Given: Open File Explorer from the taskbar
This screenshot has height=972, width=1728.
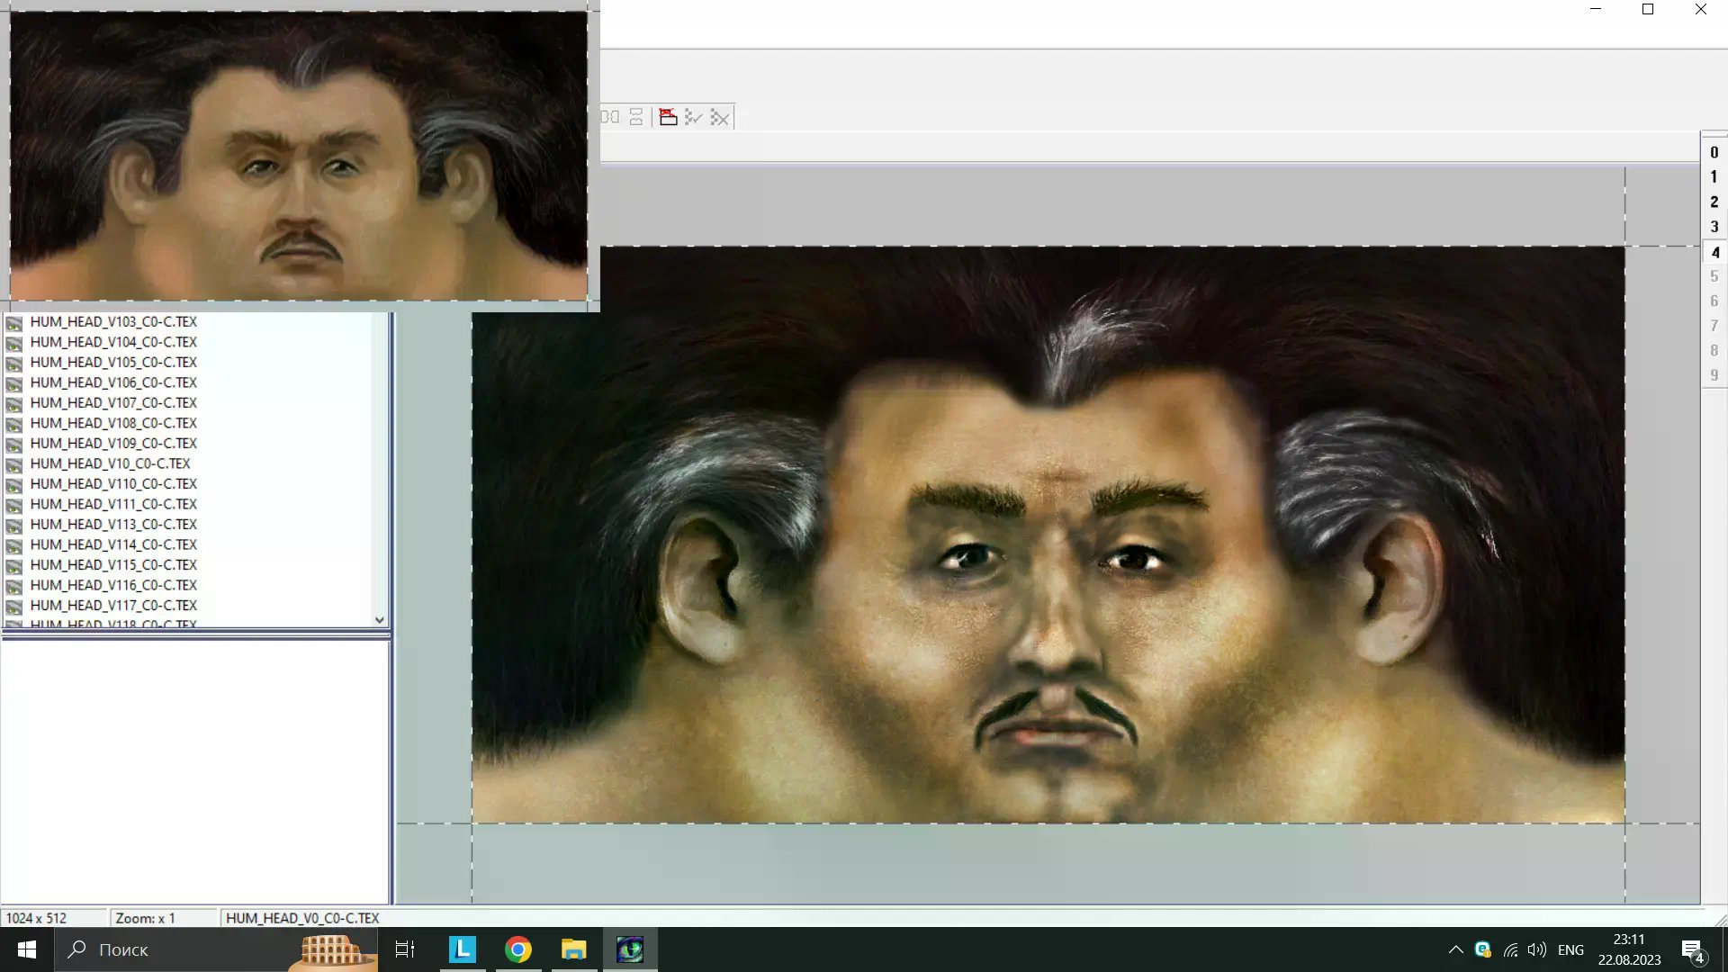Looking at the screenshot, I should click(x=573, y=949).
